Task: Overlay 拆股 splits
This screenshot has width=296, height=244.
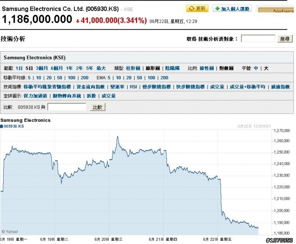Action: 92,96
